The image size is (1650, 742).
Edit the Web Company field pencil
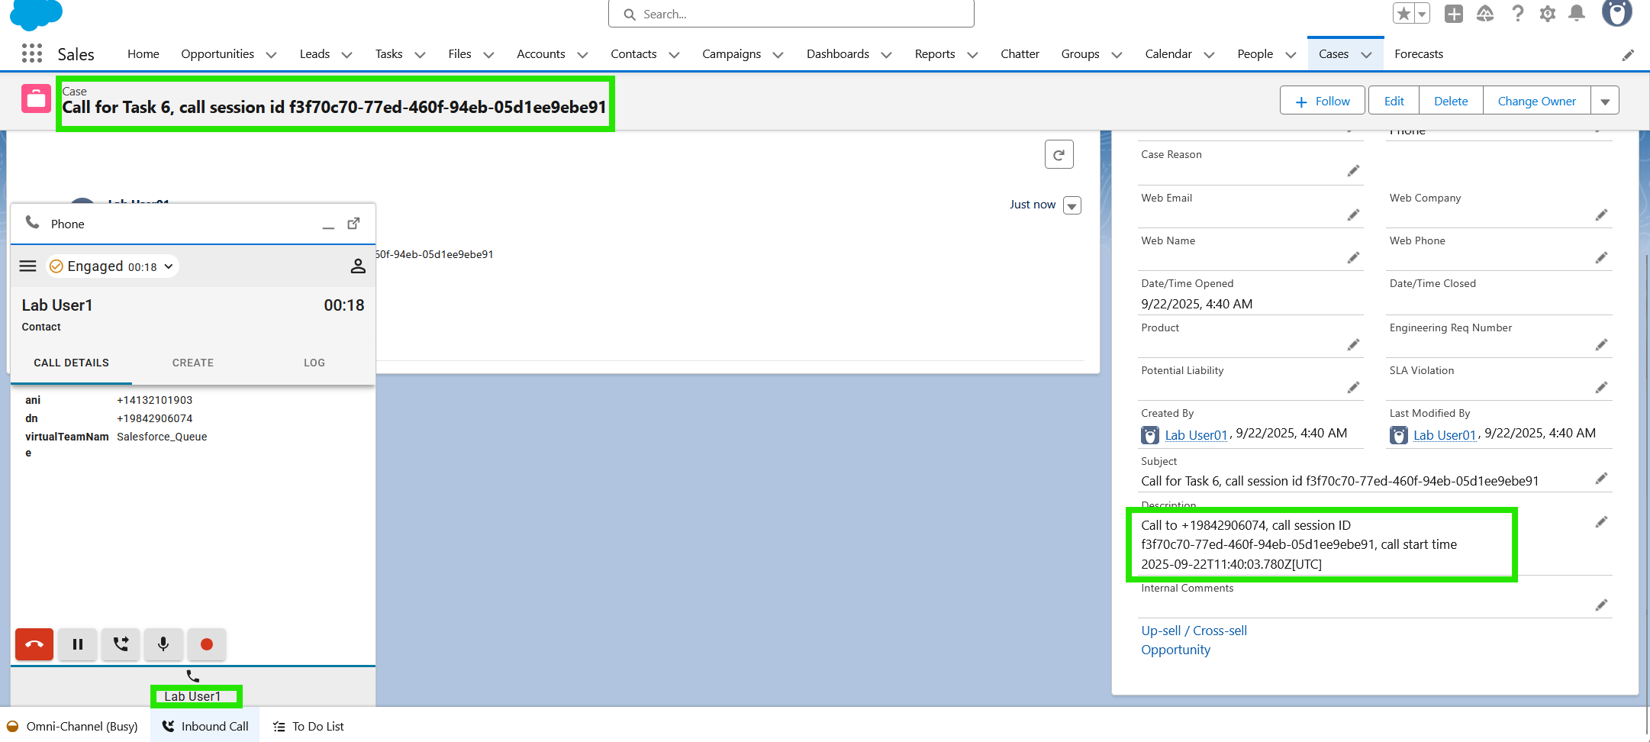pos(1601,215)
